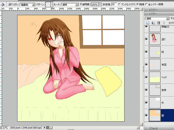Toggle visibility of ベッド layer
Image resolution: width=174 pixels, height=130 pixels.
[x=147, y=77]
